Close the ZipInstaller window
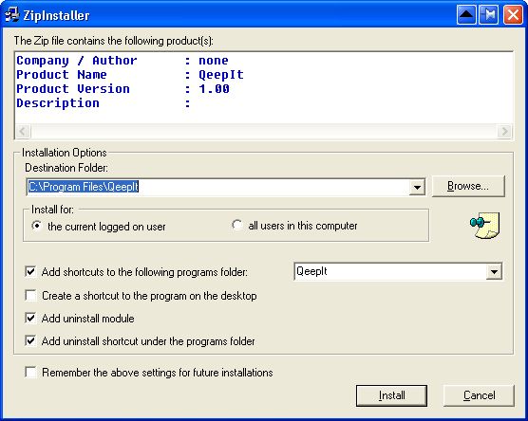The width and height of the screenshot is (528, 421). 513,15
